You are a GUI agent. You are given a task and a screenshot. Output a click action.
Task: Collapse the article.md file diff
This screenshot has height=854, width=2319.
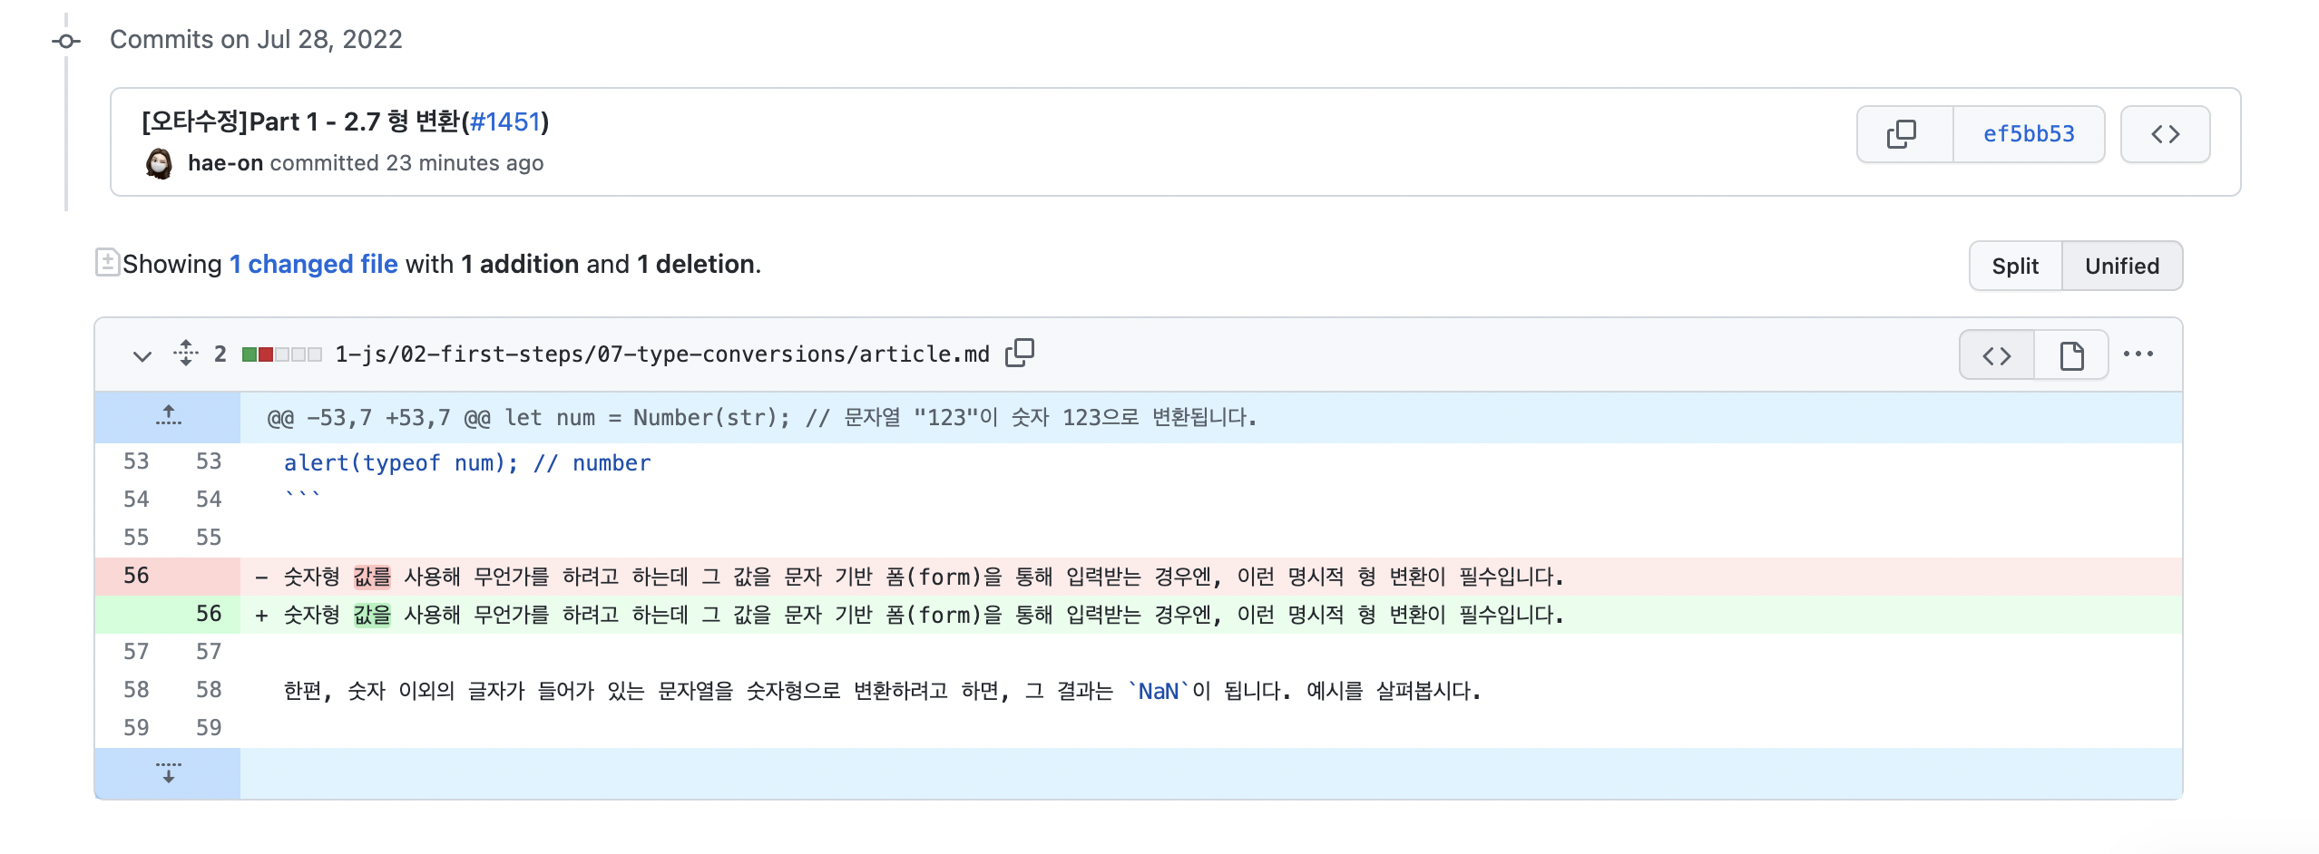pyautogui.click(x=142, y=355)
